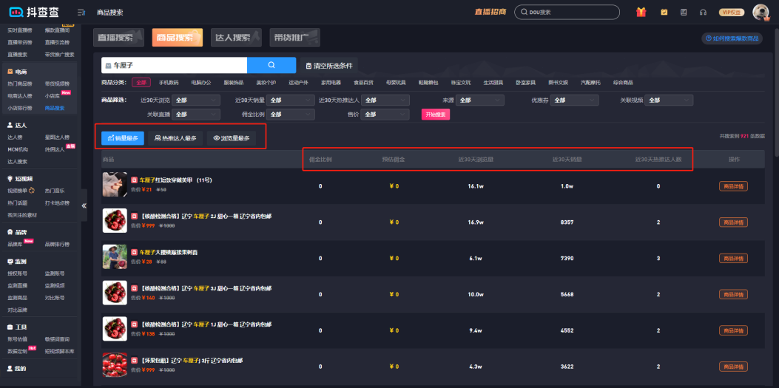The height and width of the screenshot is (388, 779).
Task: Click the yellow checklist icon in header
Action: pos(664,12)
